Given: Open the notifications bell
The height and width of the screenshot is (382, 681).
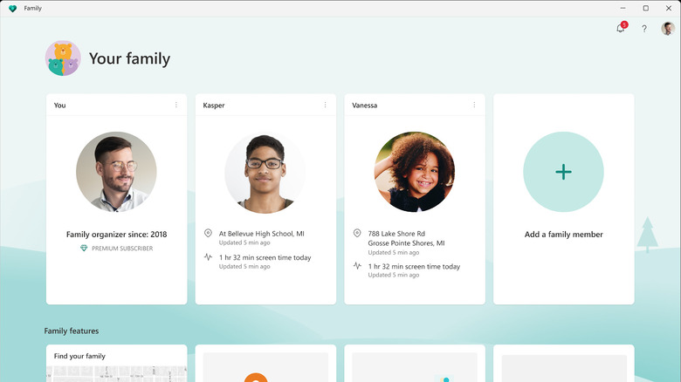Looking at the screenshot, I should coord(621,29).
